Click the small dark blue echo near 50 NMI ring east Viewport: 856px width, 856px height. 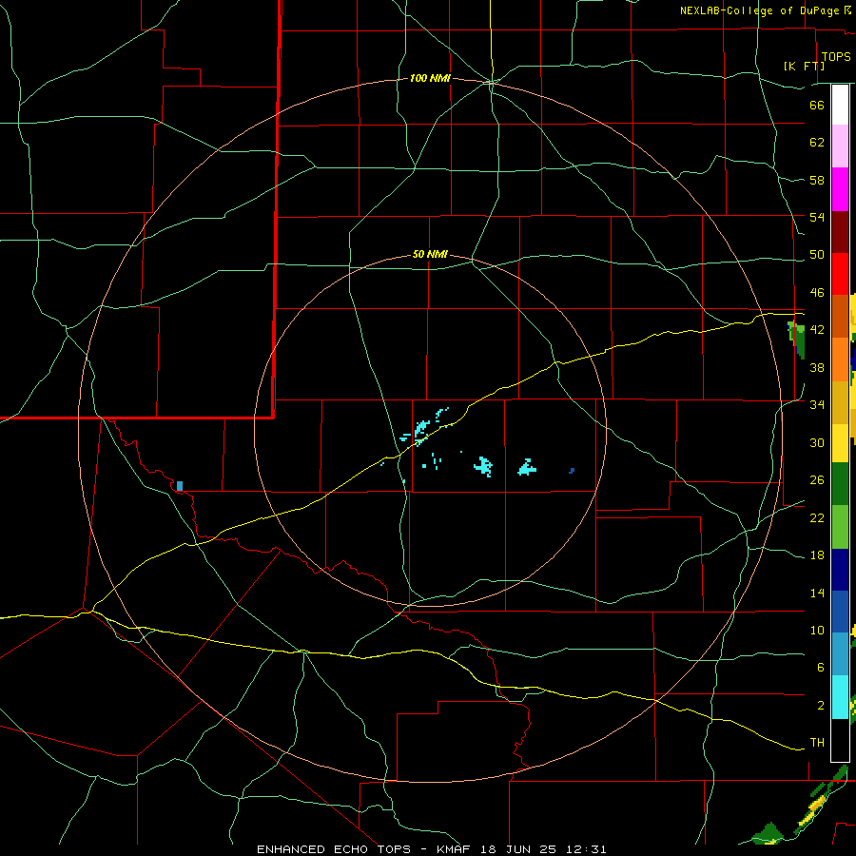(572, 470)
